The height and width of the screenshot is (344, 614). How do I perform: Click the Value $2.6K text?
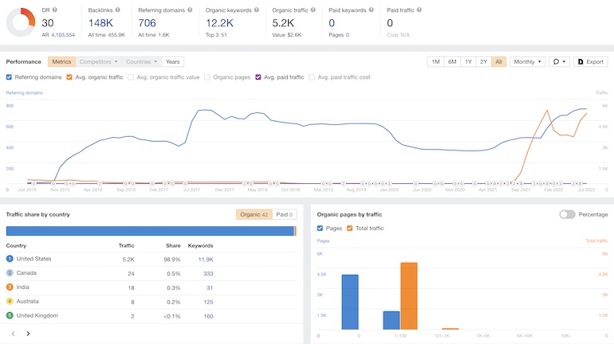286,35
